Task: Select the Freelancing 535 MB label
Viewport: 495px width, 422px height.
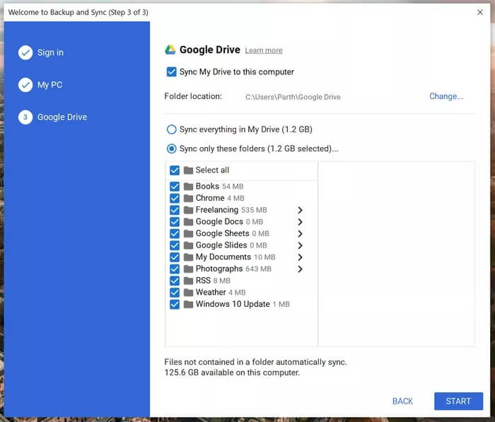Action: [x=231, y=210]
